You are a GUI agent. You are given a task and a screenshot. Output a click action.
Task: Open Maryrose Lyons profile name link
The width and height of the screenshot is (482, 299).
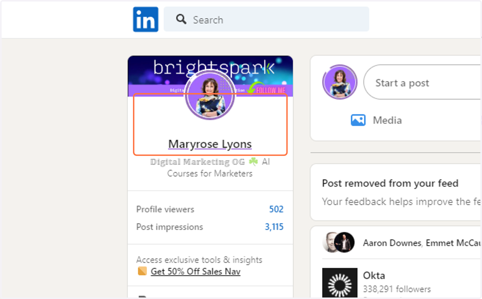click(210, 144)
